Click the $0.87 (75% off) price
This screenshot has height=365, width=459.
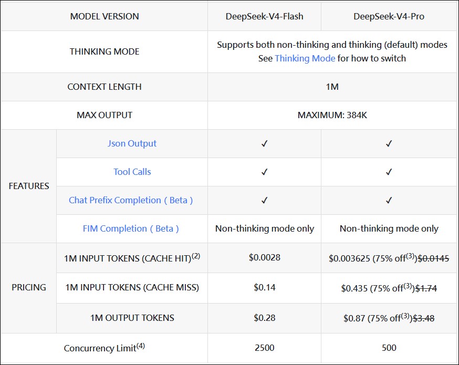(378, 318)
